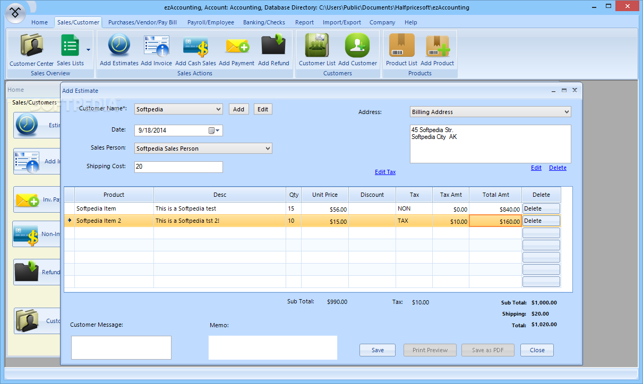
Task: Click the $56.00 unit price cell
Action: (325, 209)
